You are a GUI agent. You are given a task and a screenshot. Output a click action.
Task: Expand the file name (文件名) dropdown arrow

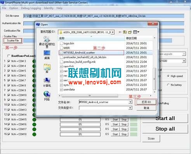pyautogui.click(x=130, y=102)
